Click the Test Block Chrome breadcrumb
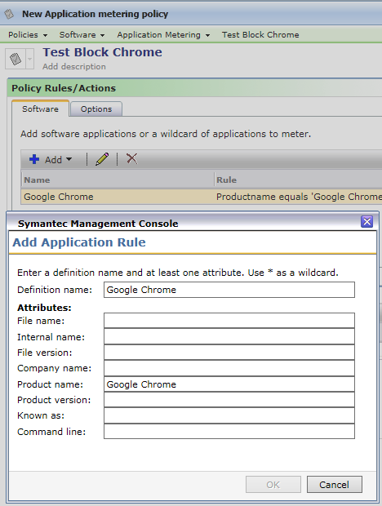 [x=260, y=35]
